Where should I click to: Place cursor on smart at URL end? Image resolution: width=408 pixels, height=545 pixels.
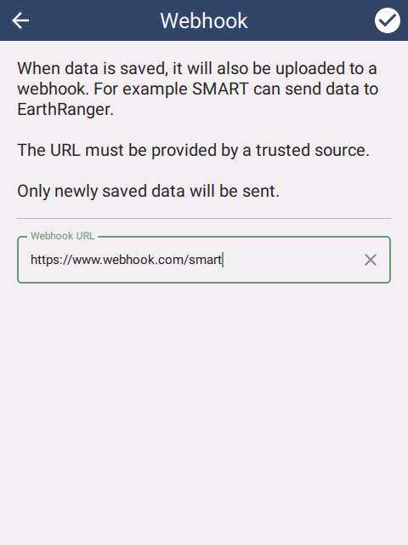click(205, 260)
